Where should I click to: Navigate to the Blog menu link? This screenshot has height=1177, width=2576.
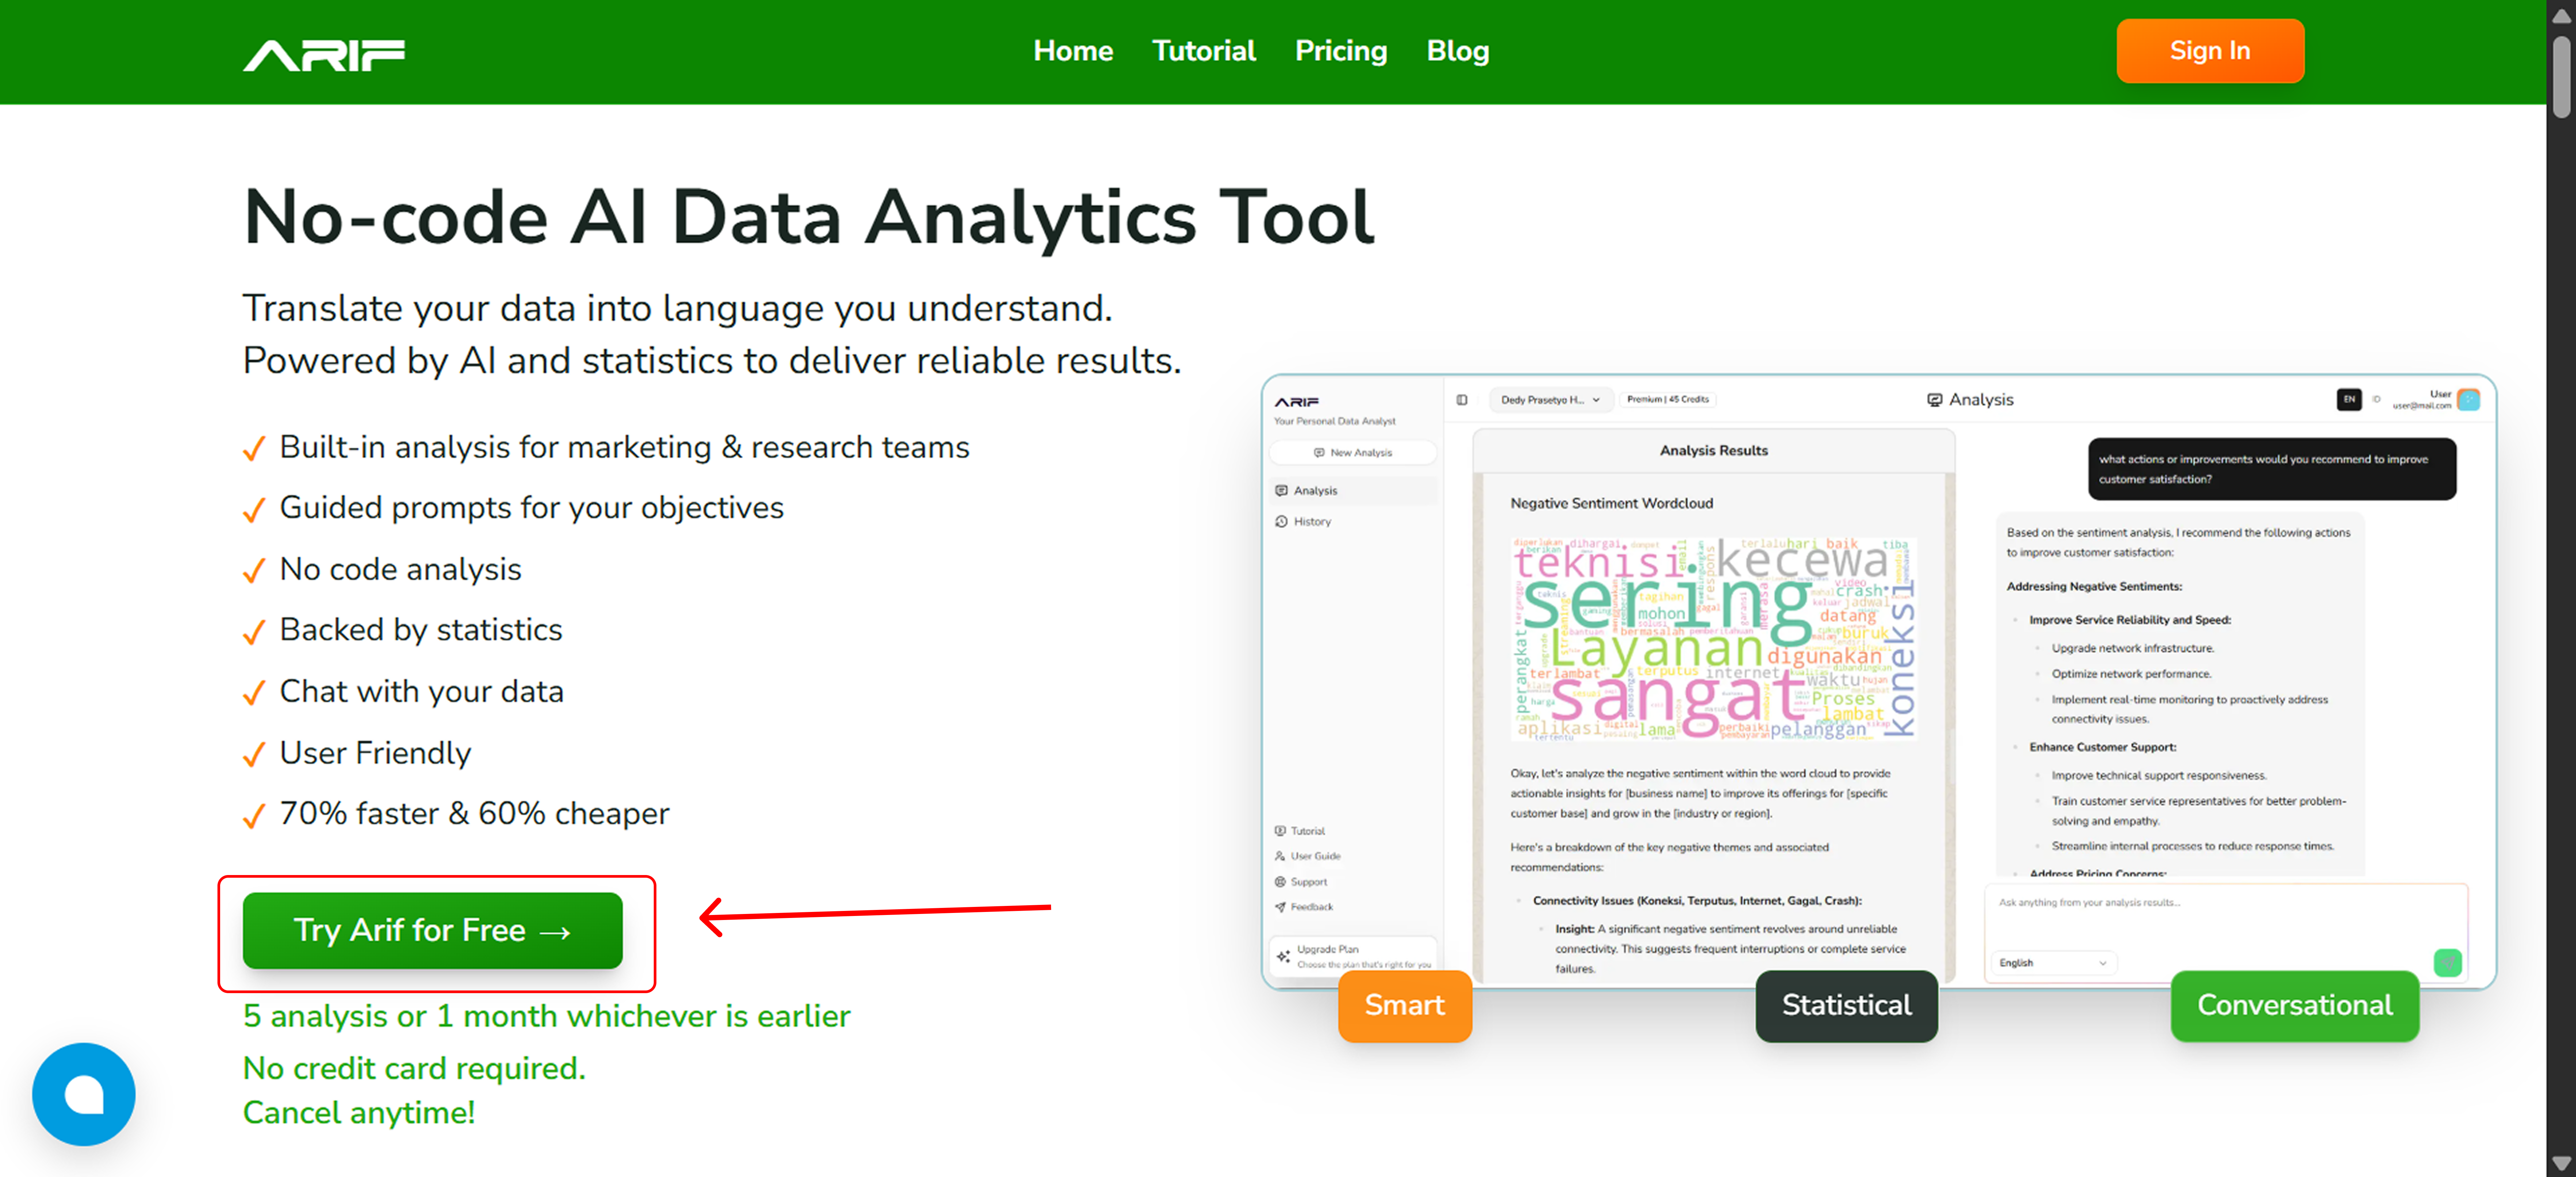coord(1457,51)
